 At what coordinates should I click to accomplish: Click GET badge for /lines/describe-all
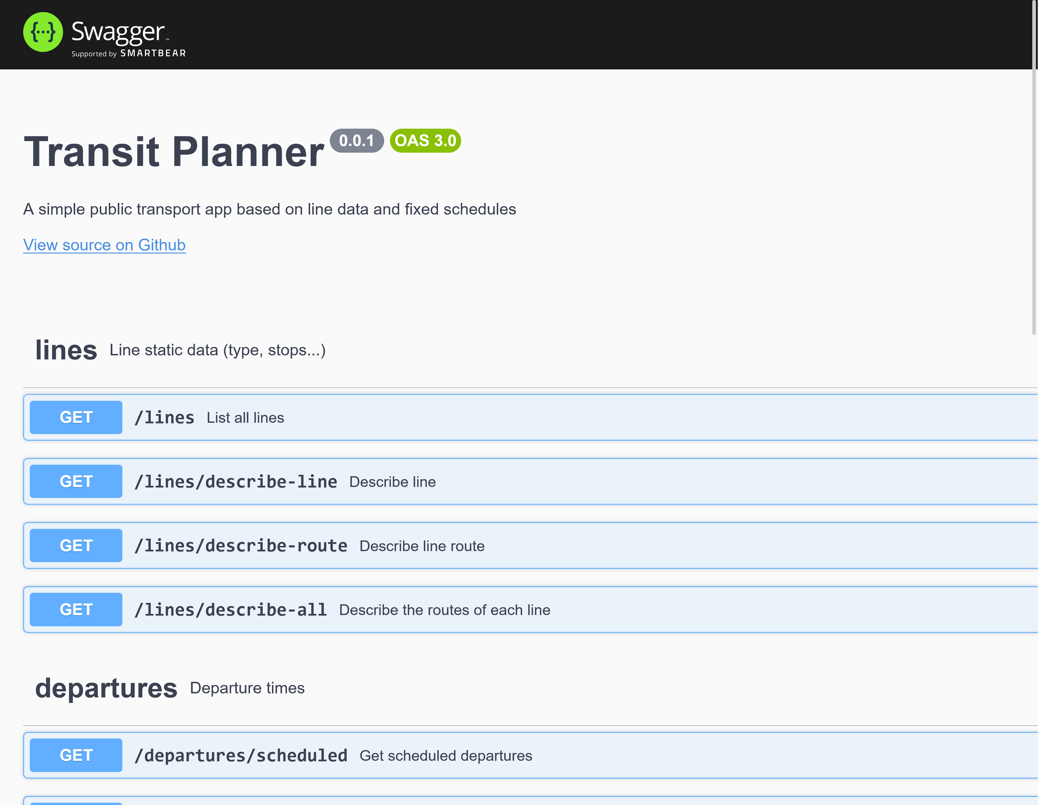76,610
